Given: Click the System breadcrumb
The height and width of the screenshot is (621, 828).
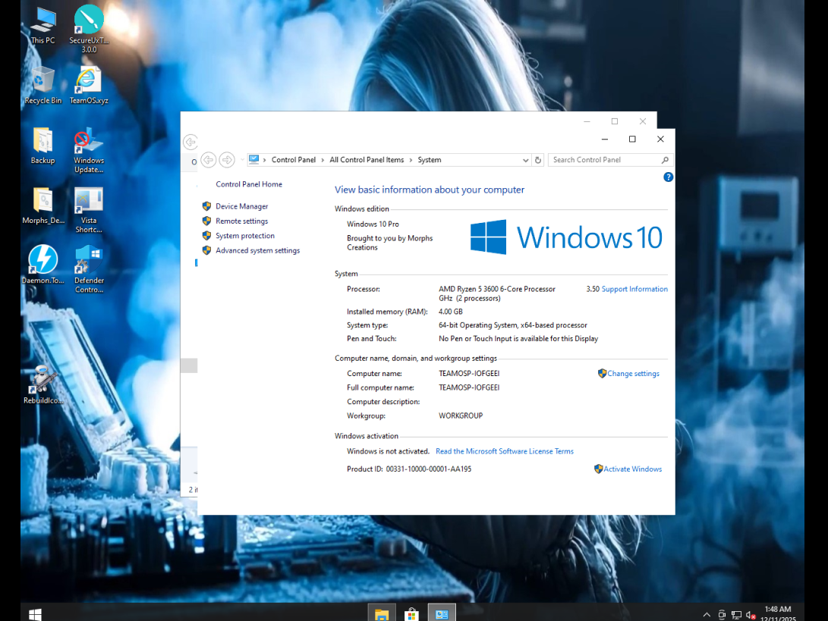Looking at the screenshot, I should click(430, 160).
